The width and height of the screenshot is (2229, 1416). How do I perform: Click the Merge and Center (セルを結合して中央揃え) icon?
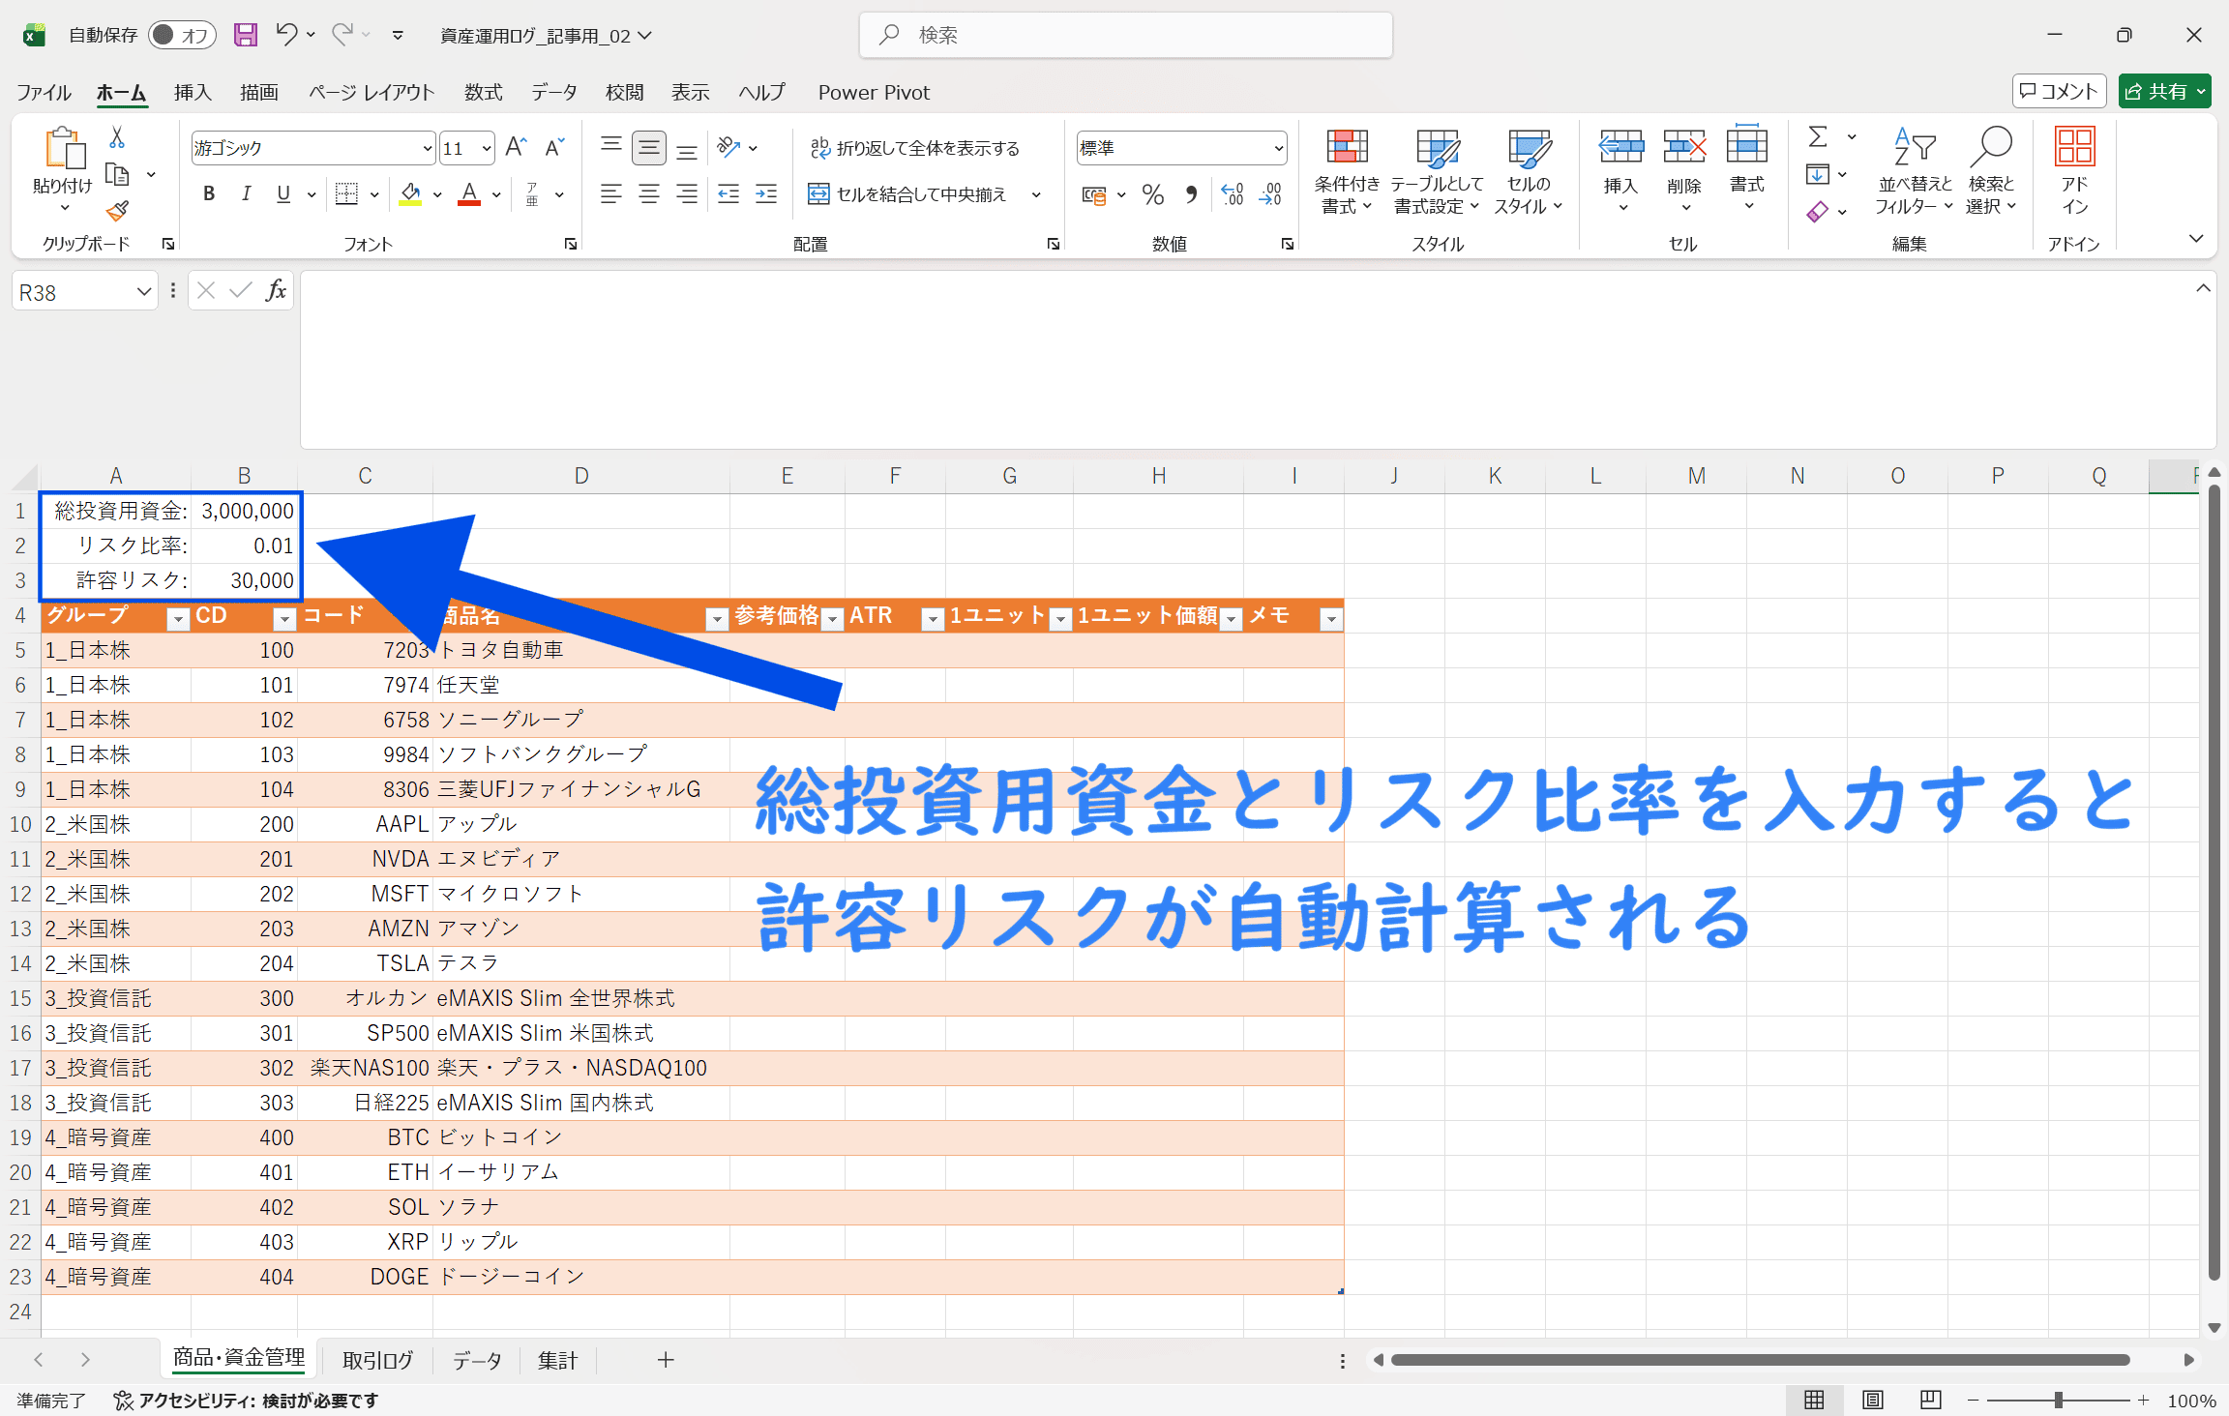pos(818,194)
